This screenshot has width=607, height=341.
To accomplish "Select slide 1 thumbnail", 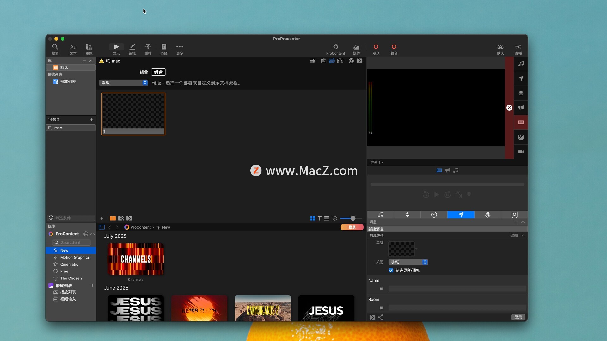I will coord(133,114).
